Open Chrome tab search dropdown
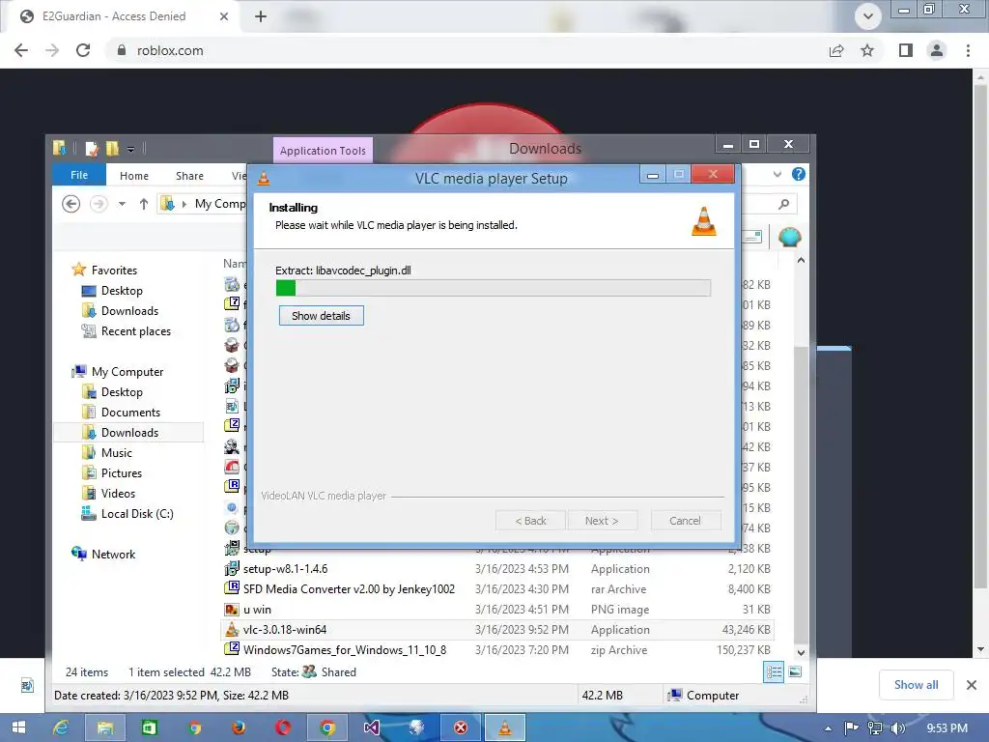 coord(868,16)
